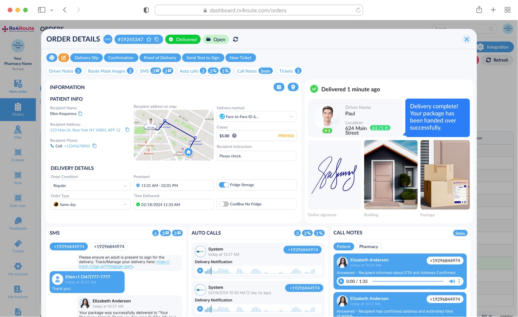Open the Order Condition dropdown
This screenshot has width=518, height=317.
(x=125, y=186)
